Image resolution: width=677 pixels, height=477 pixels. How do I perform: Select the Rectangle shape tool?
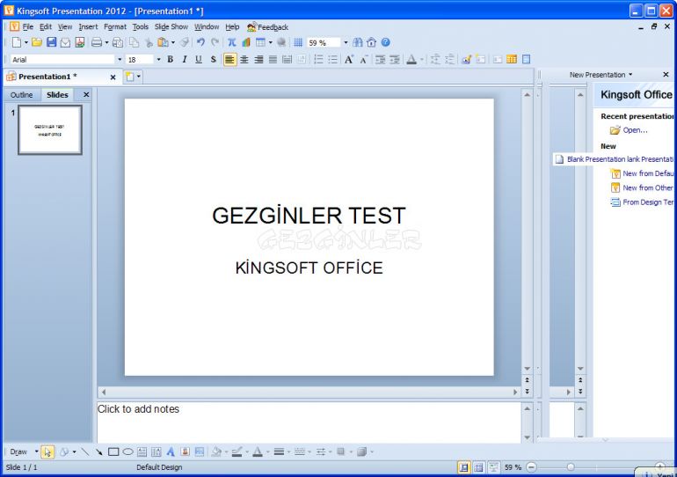tap(113, 452)
